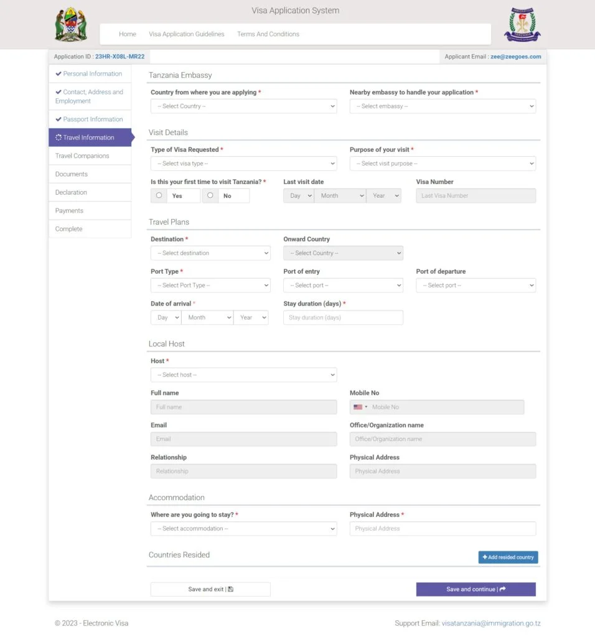Click the floppy disk icon on Save and exit
Image resolution: width=595 pixels, height=637 pixels.
231,589
